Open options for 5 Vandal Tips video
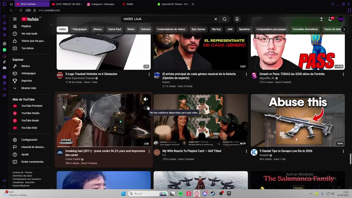The width and height of the screenshot is (352, 198). 343,151
